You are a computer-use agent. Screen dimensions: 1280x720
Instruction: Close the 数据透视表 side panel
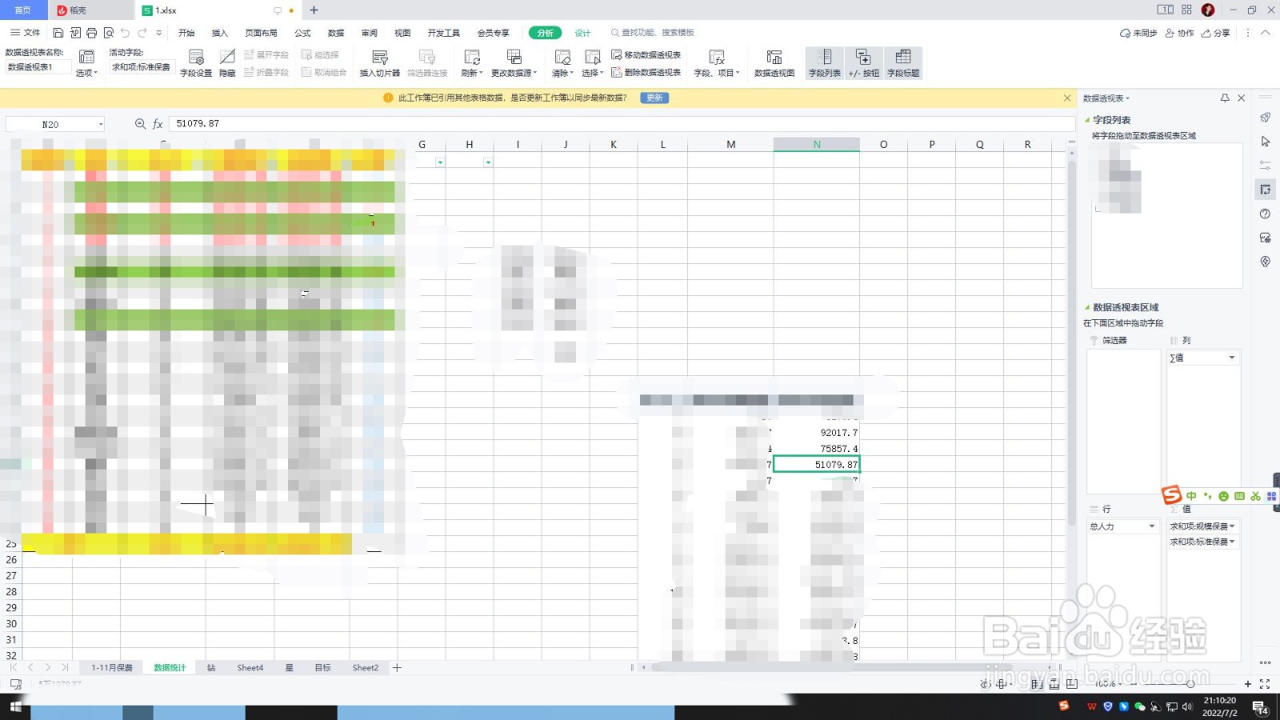click(x=1242, y=98)
